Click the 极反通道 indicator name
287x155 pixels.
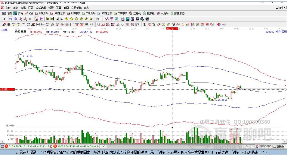20,32
